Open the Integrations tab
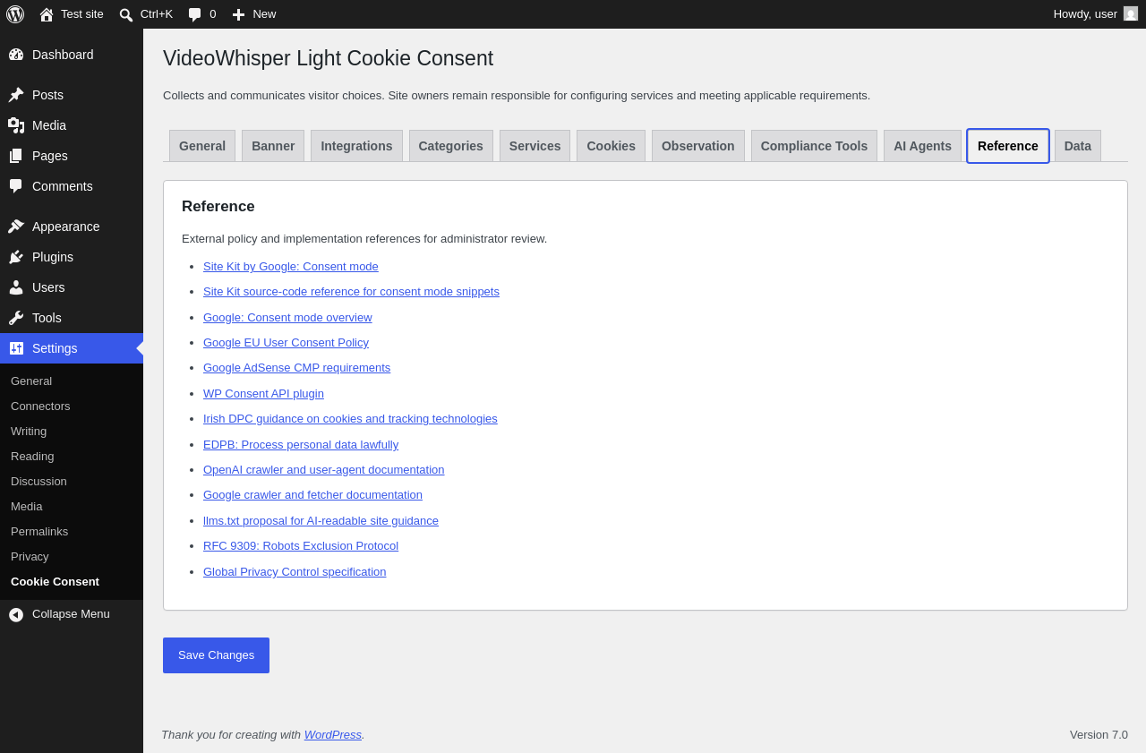 (x=356, y=146)
